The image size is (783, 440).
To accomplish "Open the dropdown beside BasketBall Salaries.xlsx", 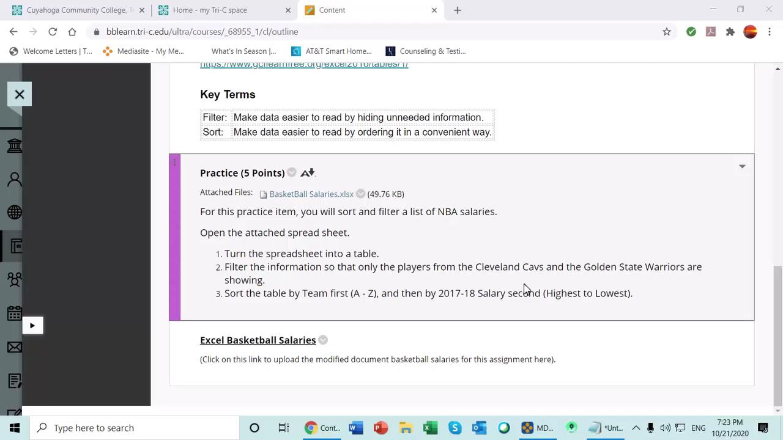I will tap(360, 194).
